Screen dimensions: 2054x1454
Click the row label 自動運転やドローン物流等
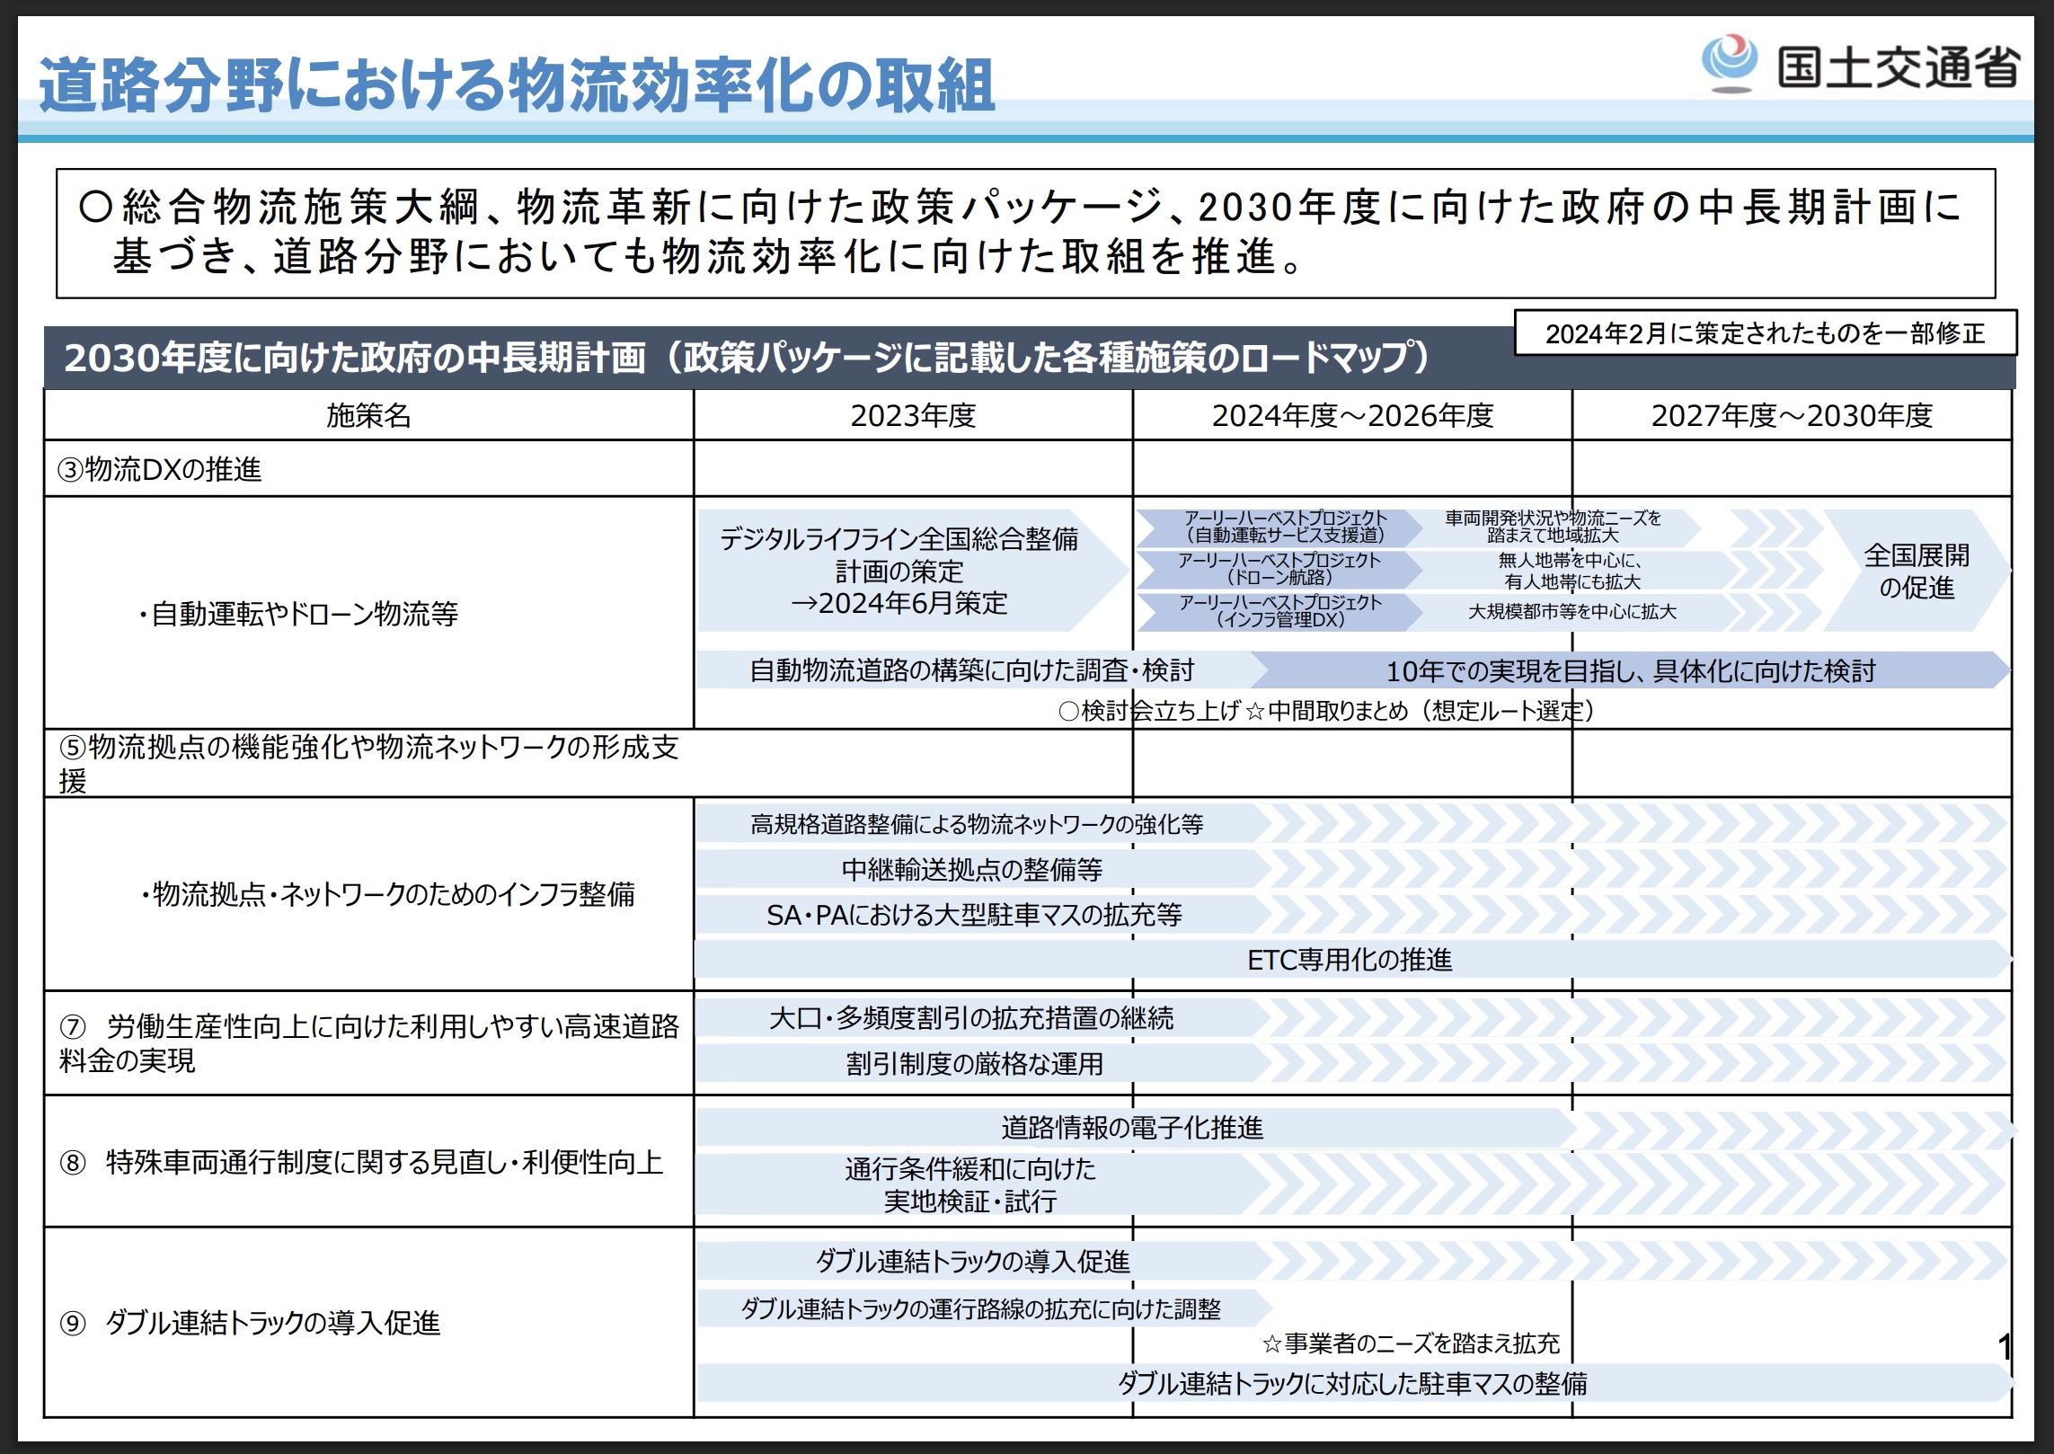pyautogui.click(x=297, y=614)
